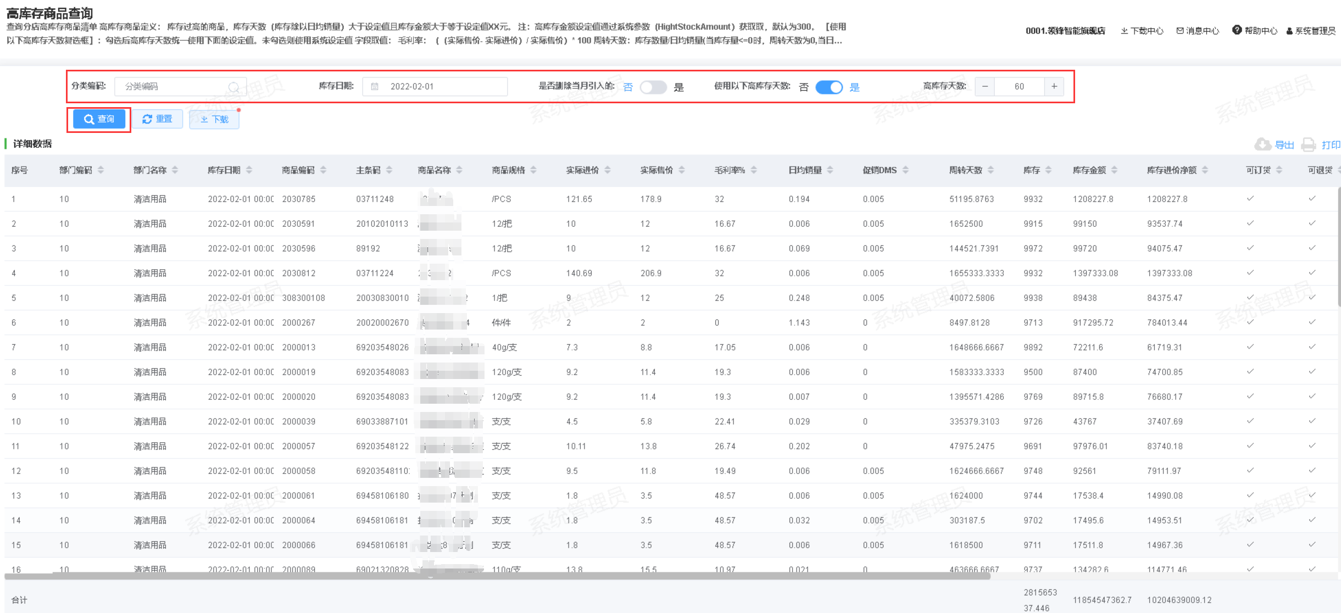Click the 导出 cloud export icon

click(x=1262, y=144)
